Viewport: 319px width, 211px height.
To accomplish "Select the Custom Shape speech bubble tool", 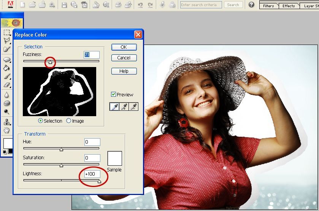I will pyautogui.click(x=7, y=59).
